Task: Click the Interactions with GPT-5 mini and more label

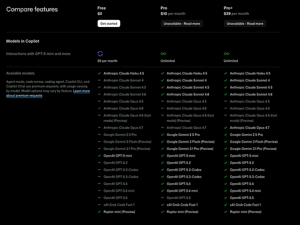Action: click(38, 54)
